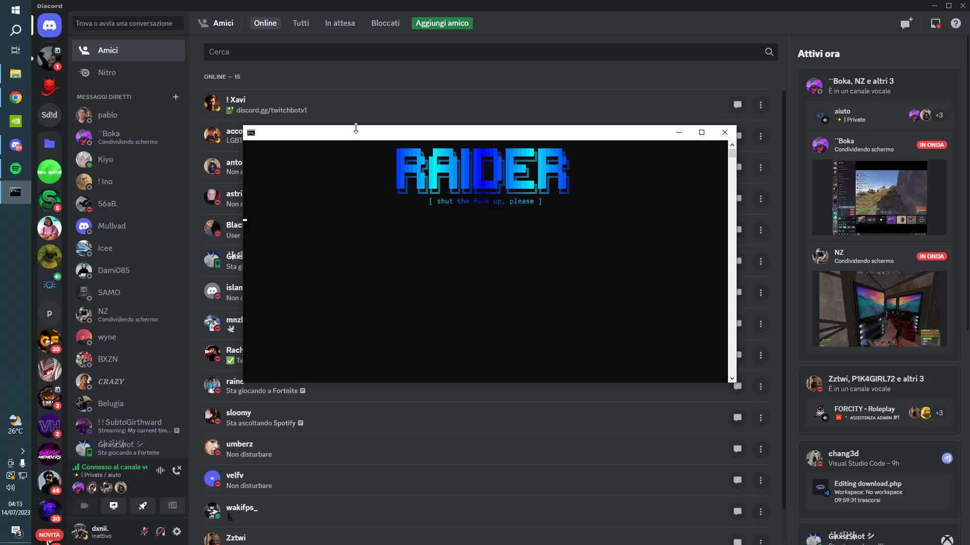
Task: Switch to the Tutti tab
Action: point(301,23)
